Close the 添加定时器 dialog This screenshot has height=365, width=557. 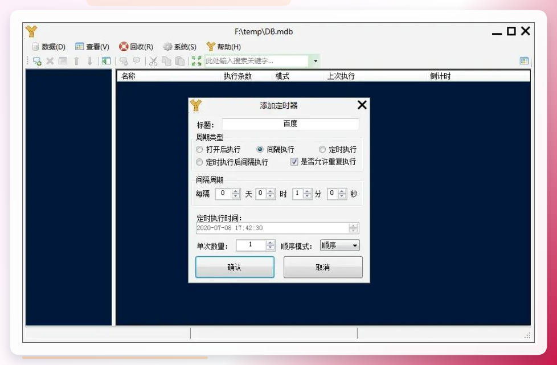pyautogui.click(x=362, y=105)
